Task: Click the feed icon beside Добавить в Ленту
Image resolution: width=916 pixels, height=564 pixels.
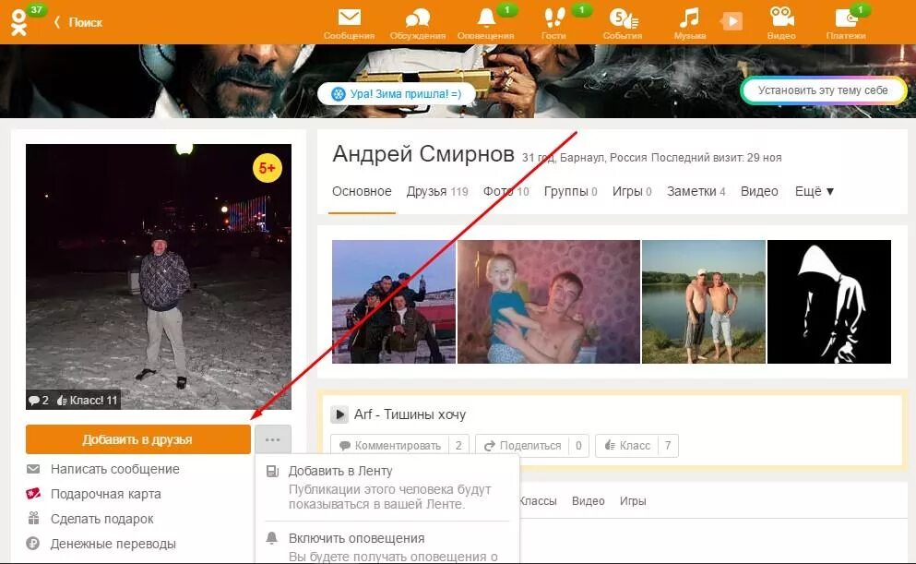Action: (272, 471)
